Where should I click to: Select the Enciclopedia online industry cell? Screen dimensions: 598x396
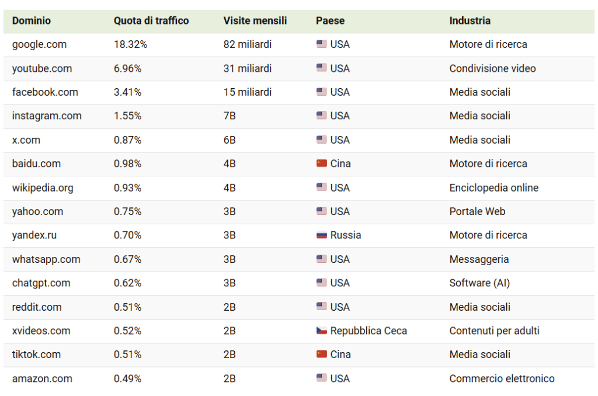click(493, 187)
